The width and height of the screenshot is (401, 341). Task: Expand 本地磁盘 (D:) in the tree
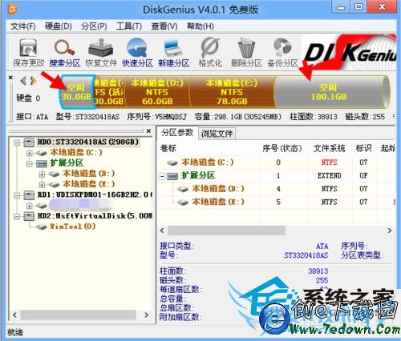click(42, 175)
